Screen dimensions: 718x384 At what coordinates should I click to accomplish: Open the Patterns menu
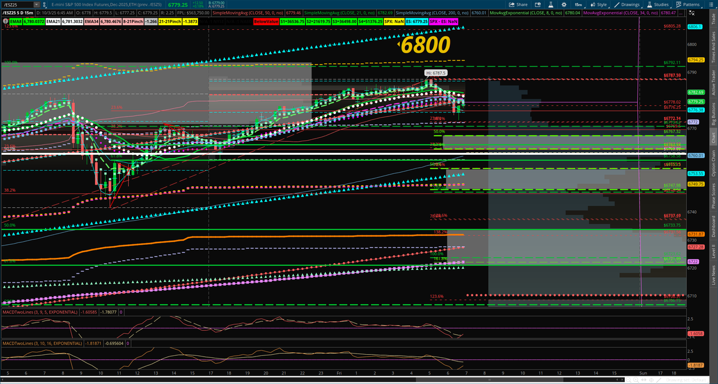(687, 4)
